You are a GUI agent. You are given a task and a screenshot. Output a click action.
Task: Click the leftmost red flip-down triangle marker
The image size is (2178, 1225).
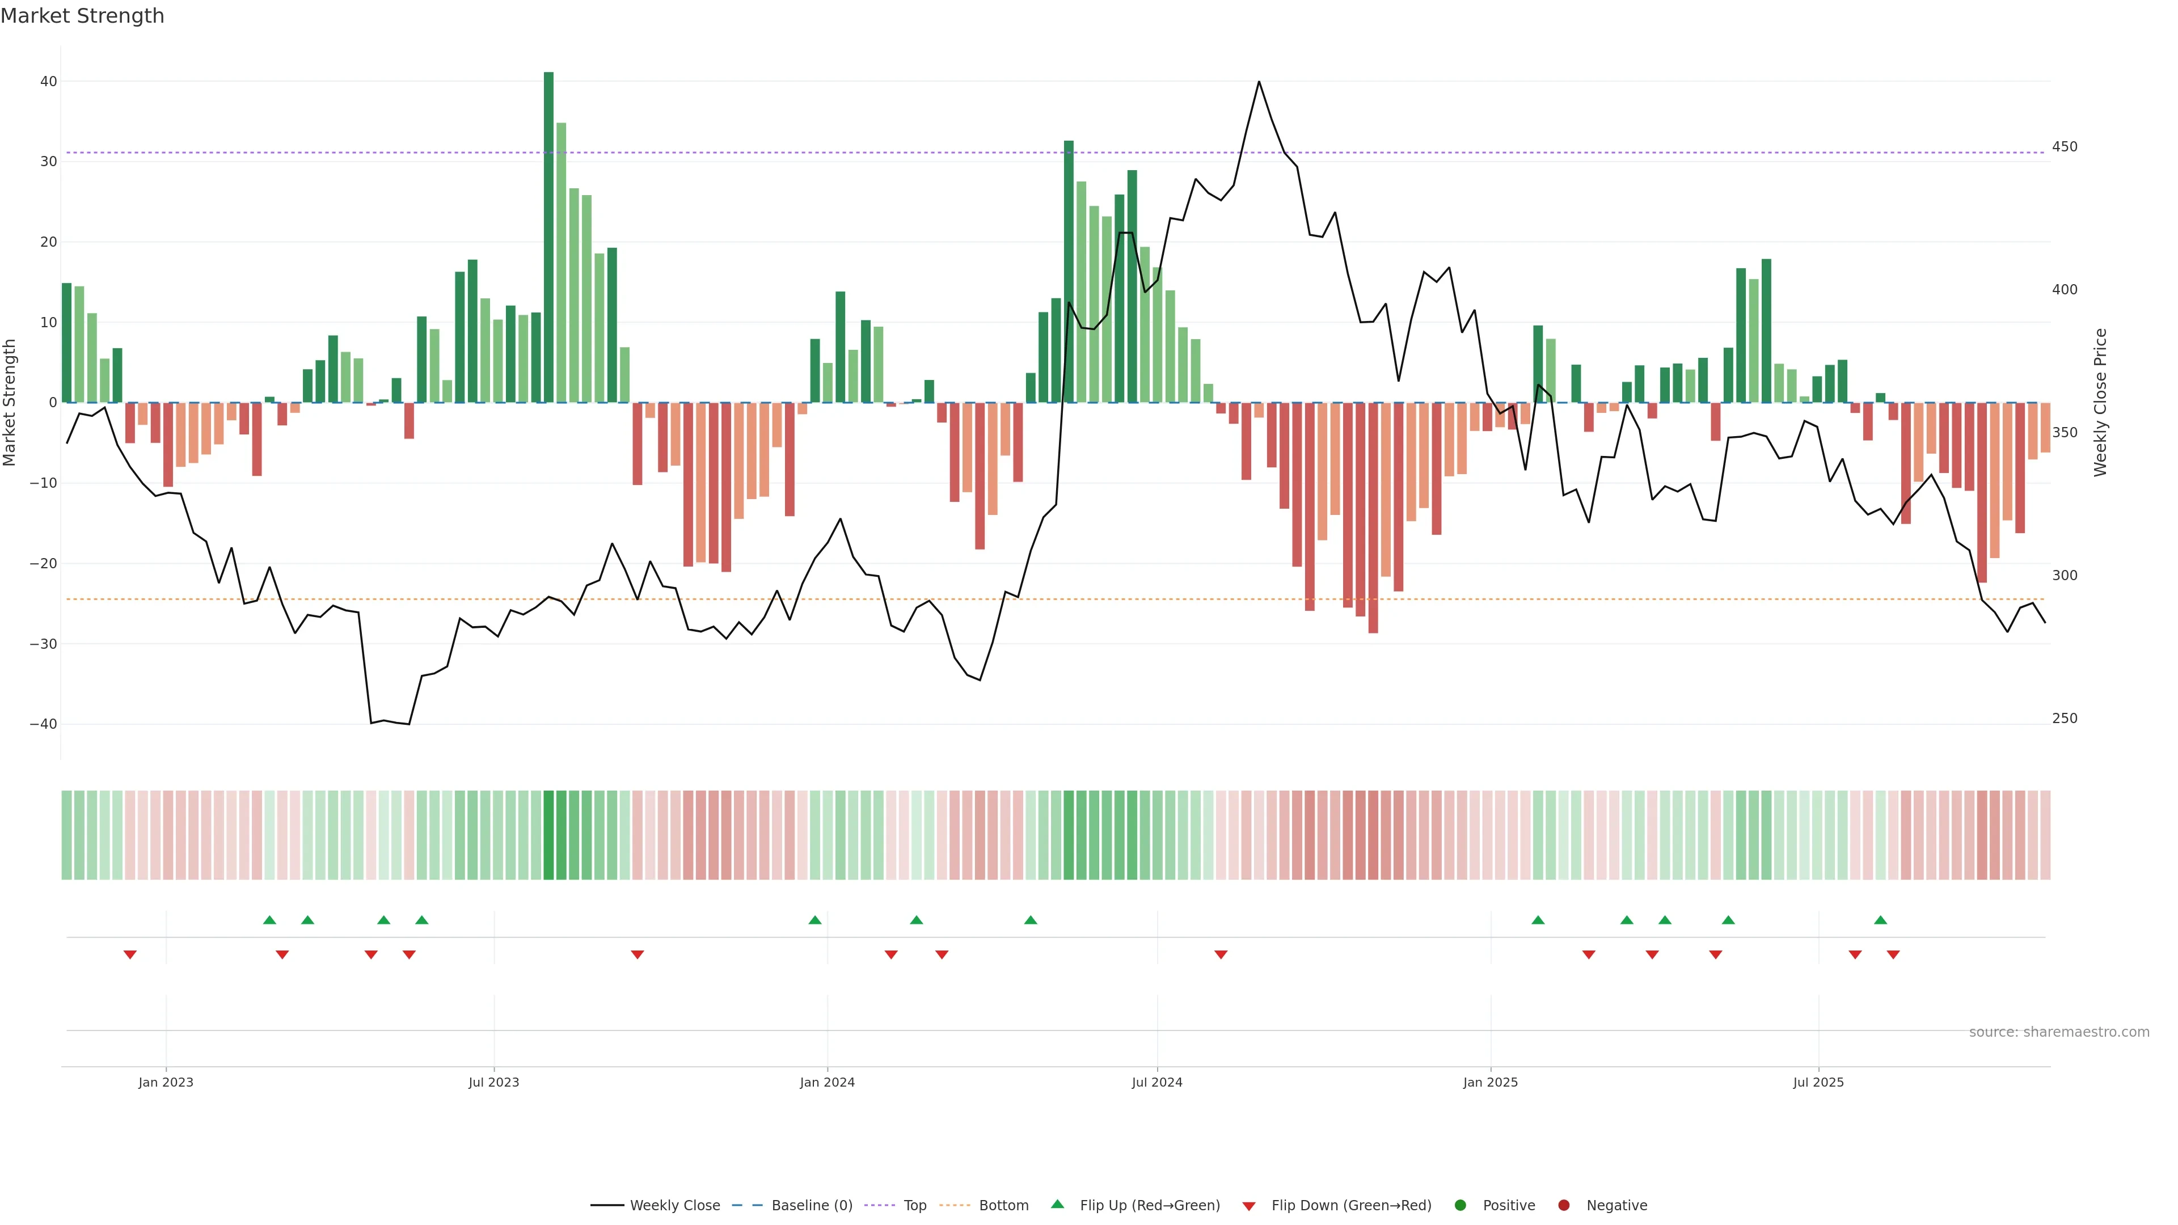click(130, 954)
